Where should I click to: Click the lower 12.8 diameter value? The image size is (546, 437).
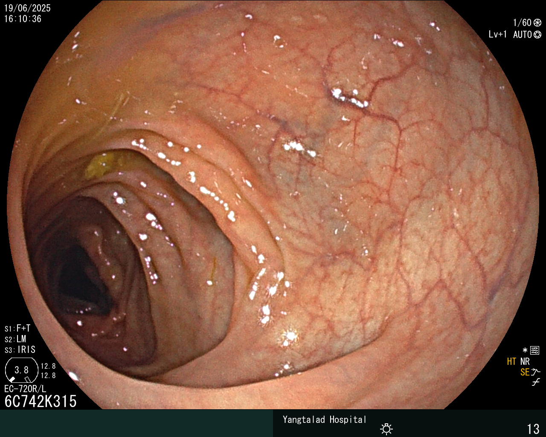point(48,376)
